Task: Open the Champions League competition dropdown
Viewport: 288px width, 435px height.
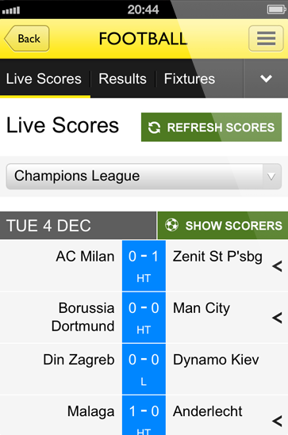Action: click(144, 177)
